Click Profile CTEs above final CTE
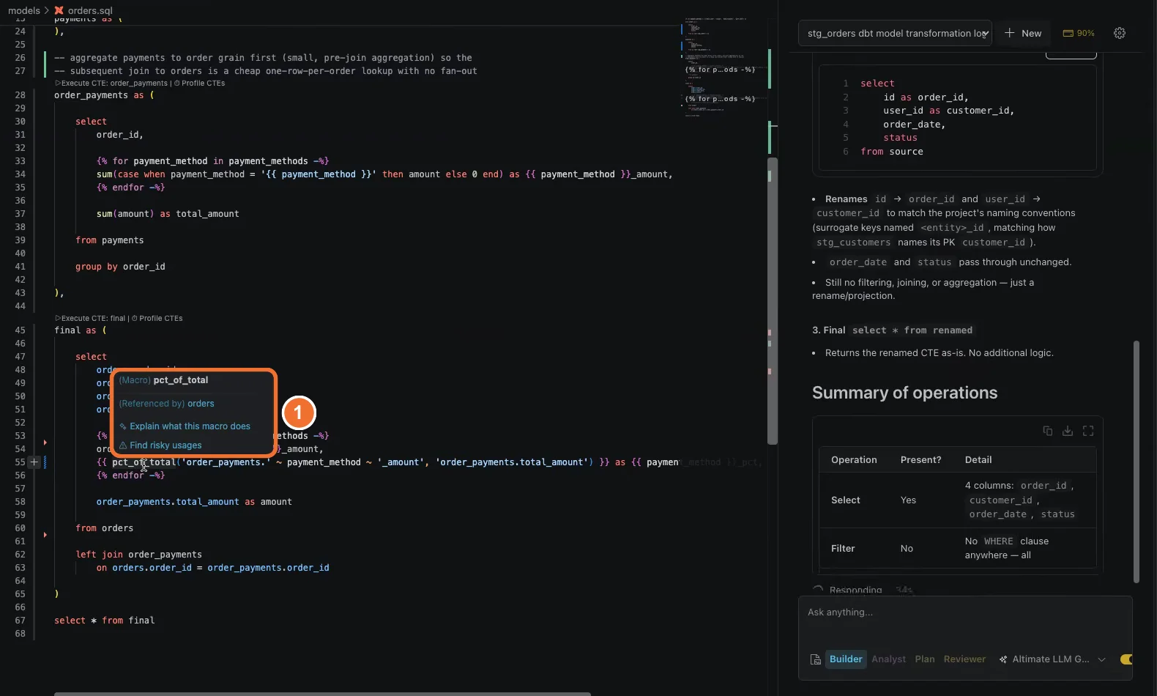This screenshot has width=1157, height=696. pyautogui.click(x=157, y=319)
